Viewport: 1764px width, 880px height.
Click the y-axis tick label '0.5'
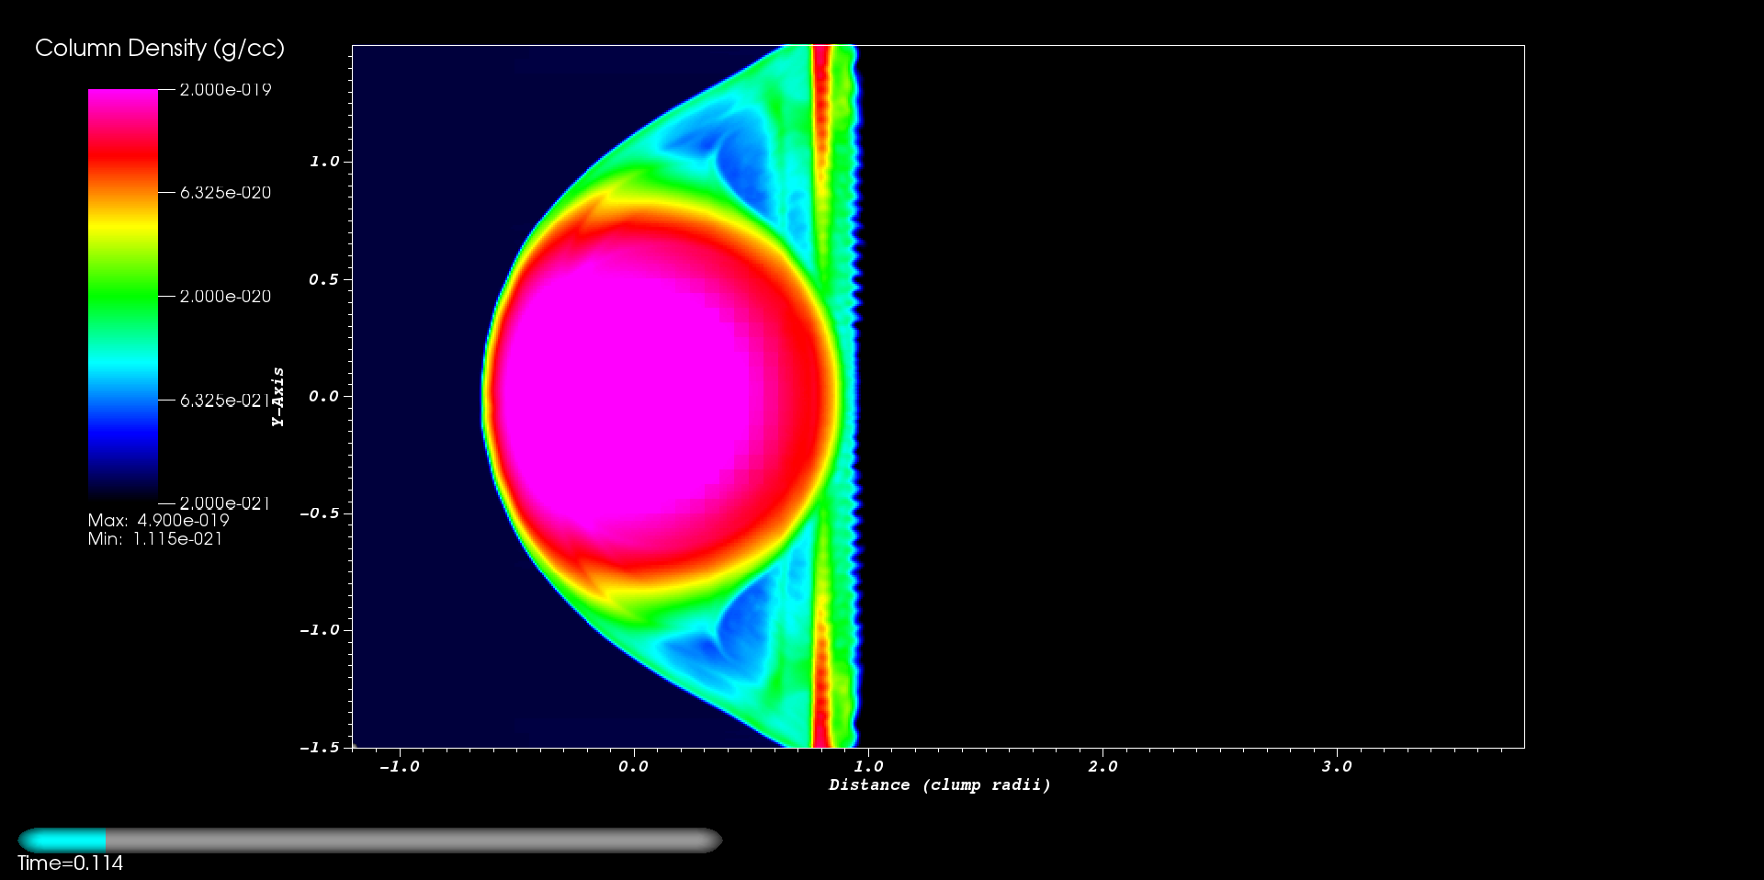(x=323, y=279)
